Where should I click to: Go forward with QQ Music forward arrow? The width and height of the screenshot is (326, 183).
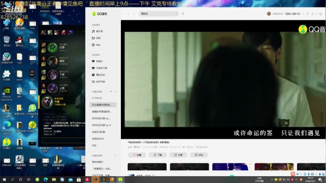pyautogui.click(x=134, y=14)
